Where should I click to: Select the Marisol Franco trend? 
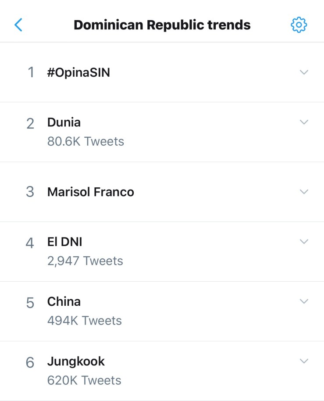tap(91, 192)
